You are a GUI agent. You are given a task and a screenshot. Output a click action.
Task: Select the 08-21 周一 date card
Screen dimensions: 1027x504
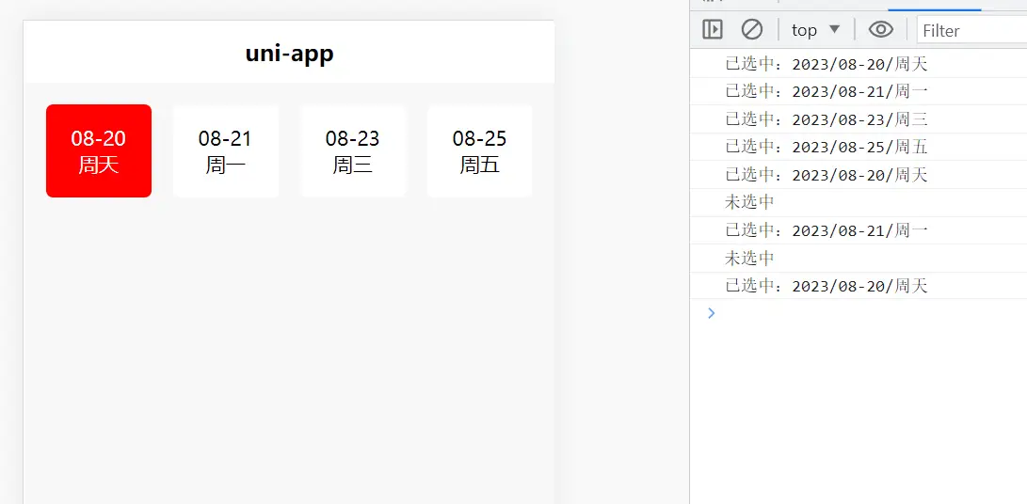225,150
